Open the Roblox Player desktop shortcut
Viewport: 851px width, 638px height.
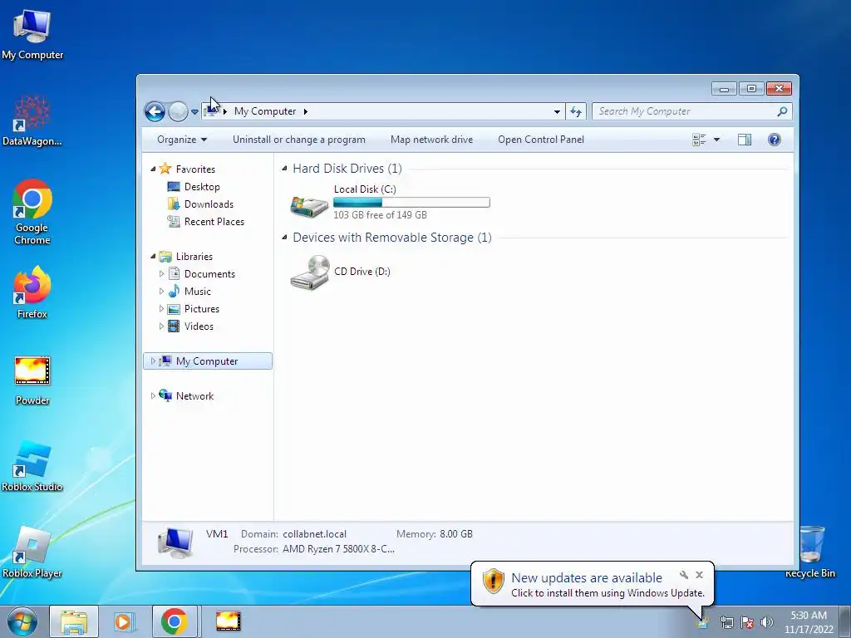pos(32,552)
